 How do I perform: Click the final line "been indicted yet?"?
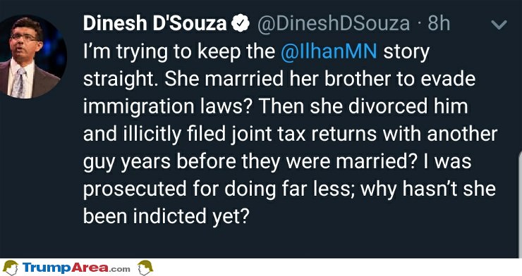(x=166, y=216)
